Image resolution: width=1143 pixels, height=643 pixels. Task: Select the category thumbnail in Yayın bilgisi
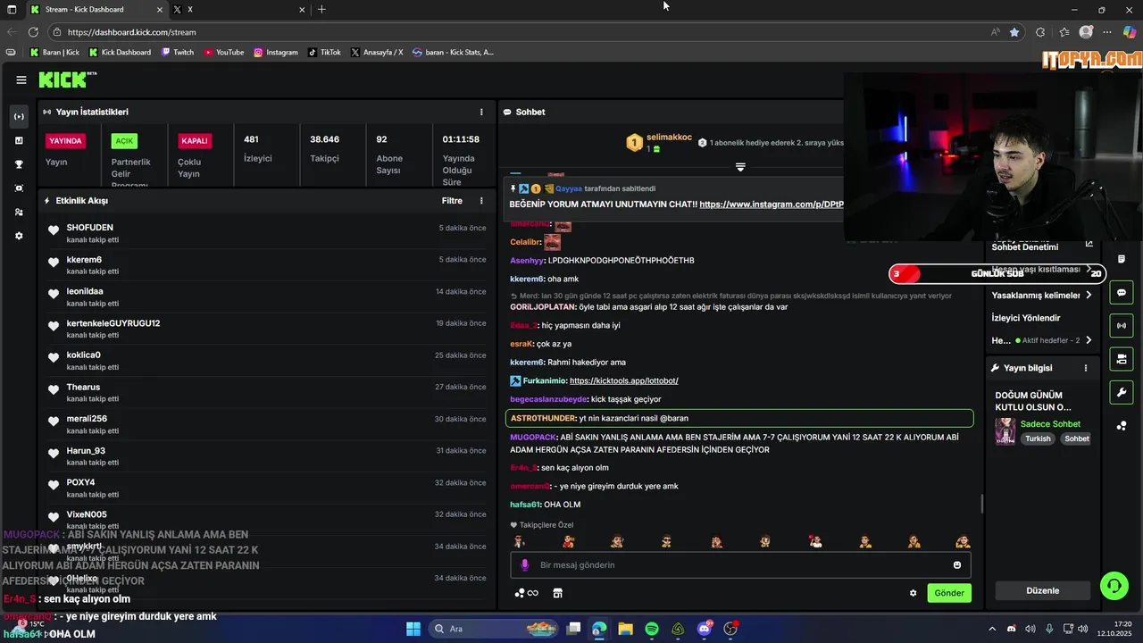[1005, 431]
